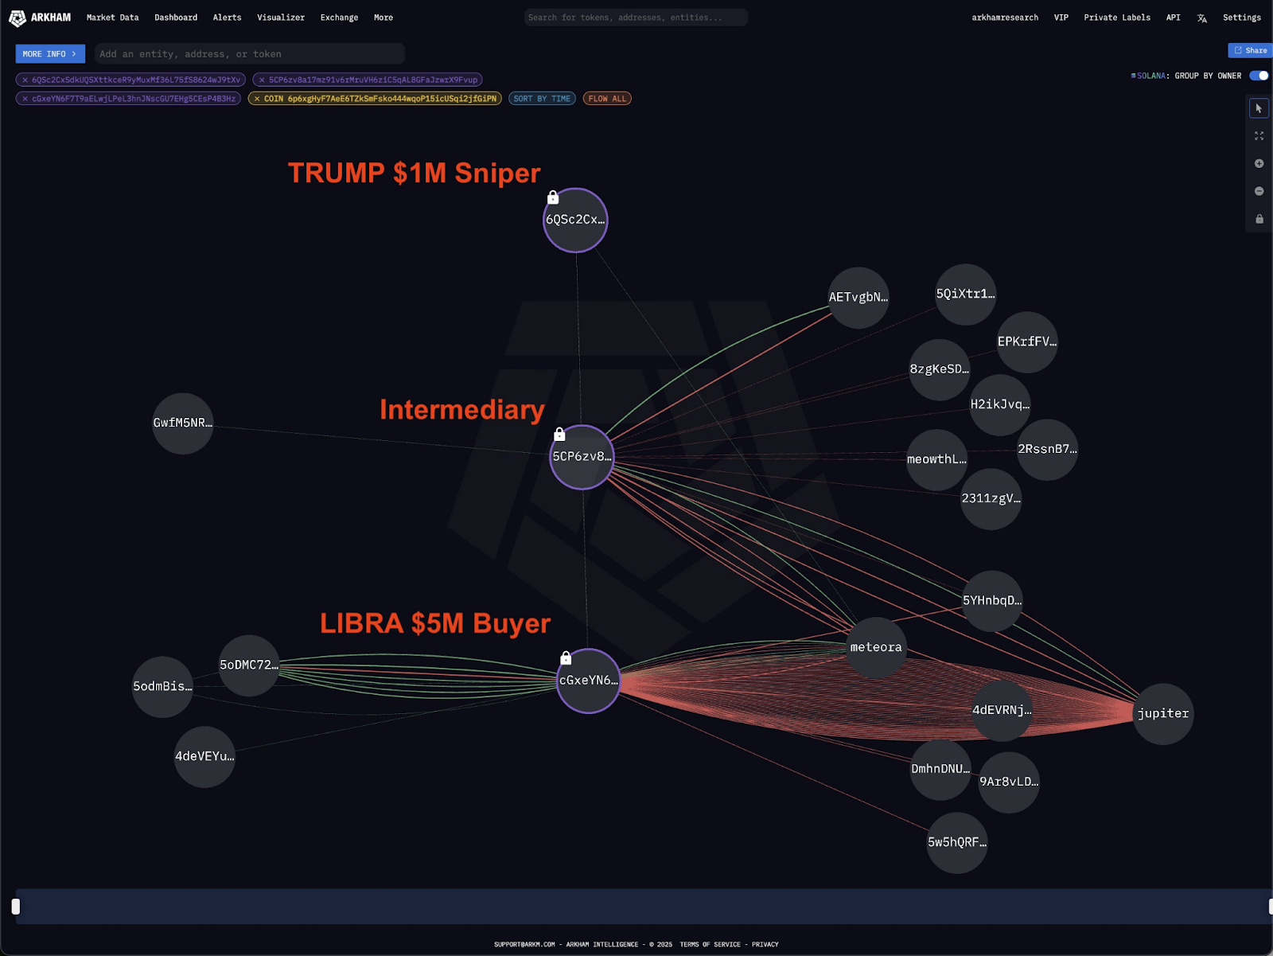Click the Share button

click(1250, 50)
